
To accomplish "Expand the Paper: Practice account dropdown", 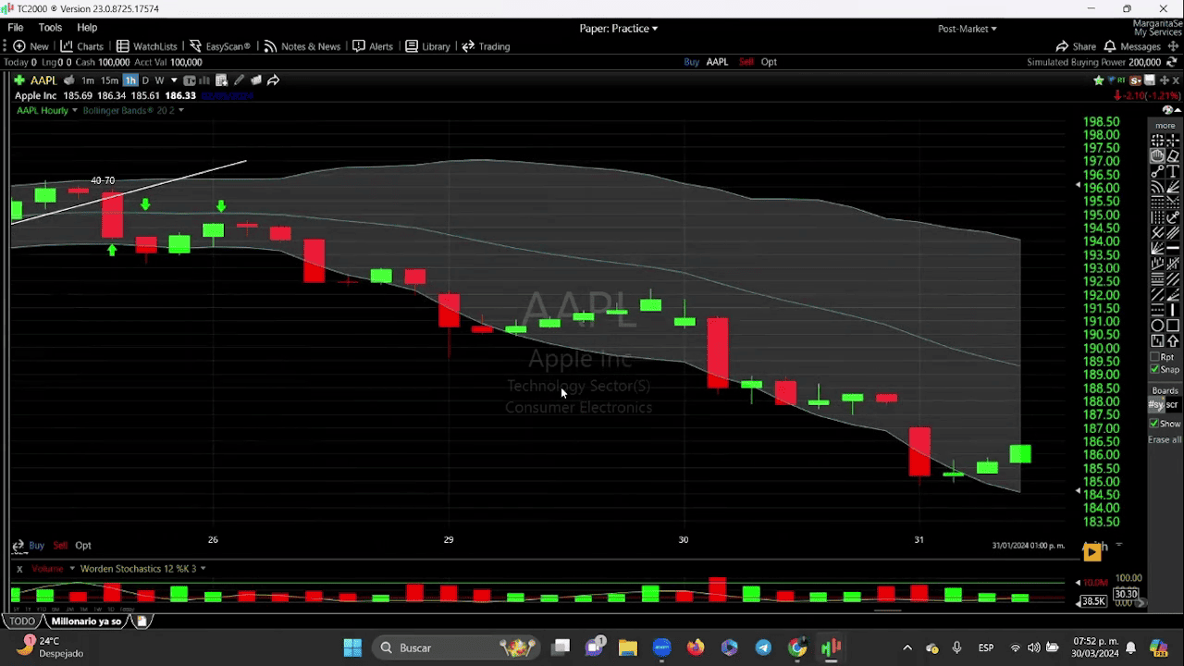I will pos(618,29).
